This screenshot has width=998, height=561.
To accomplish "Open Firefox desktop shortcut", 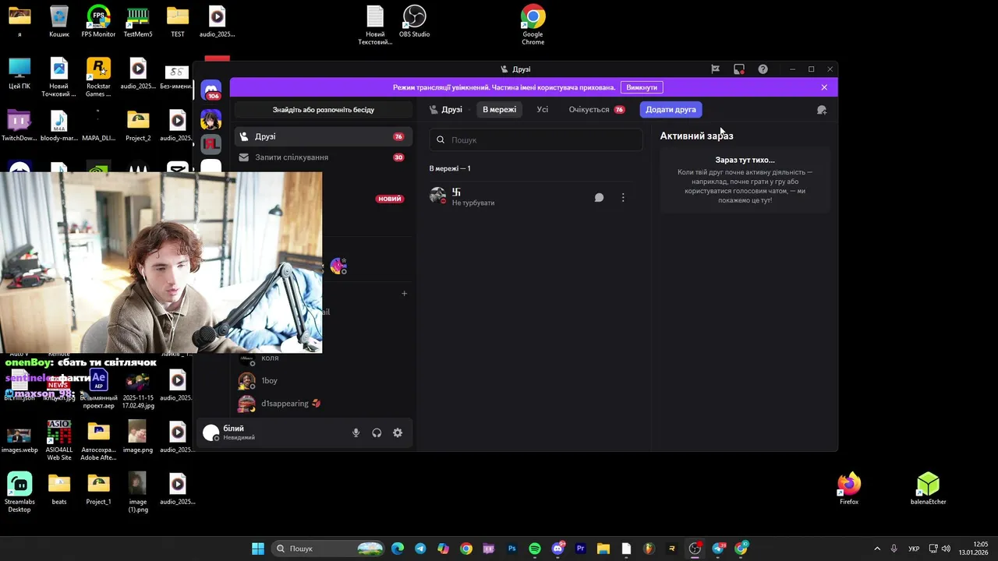I will [849, 489].
